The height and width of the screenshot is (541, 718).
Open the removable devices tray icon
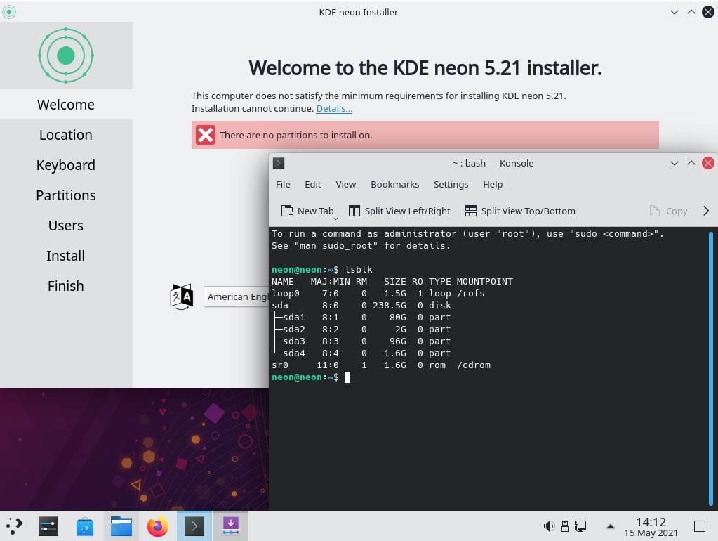(x=564, y=526)
